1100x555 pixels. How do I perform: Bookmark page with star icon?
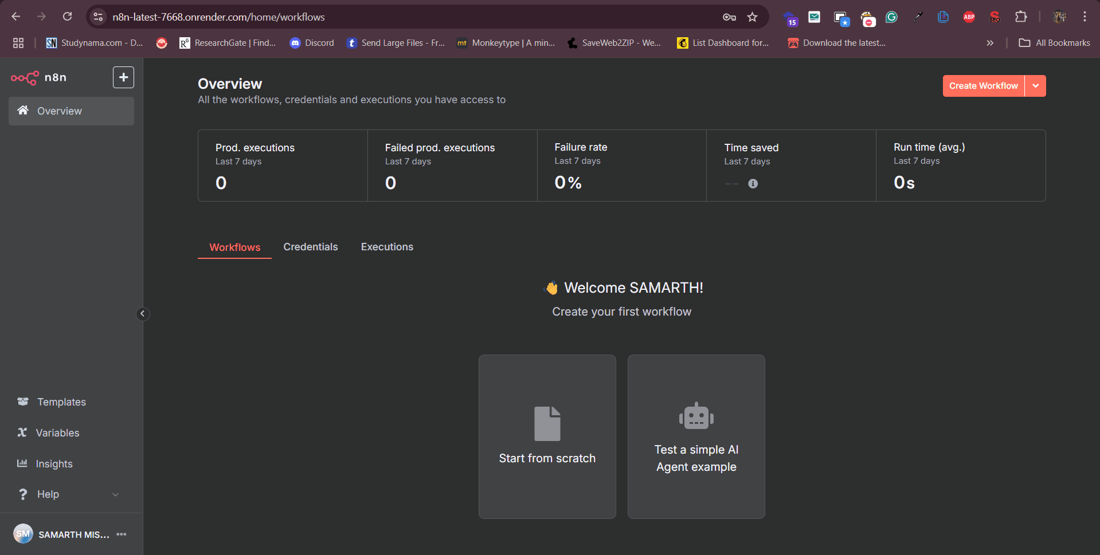point(752,17)
